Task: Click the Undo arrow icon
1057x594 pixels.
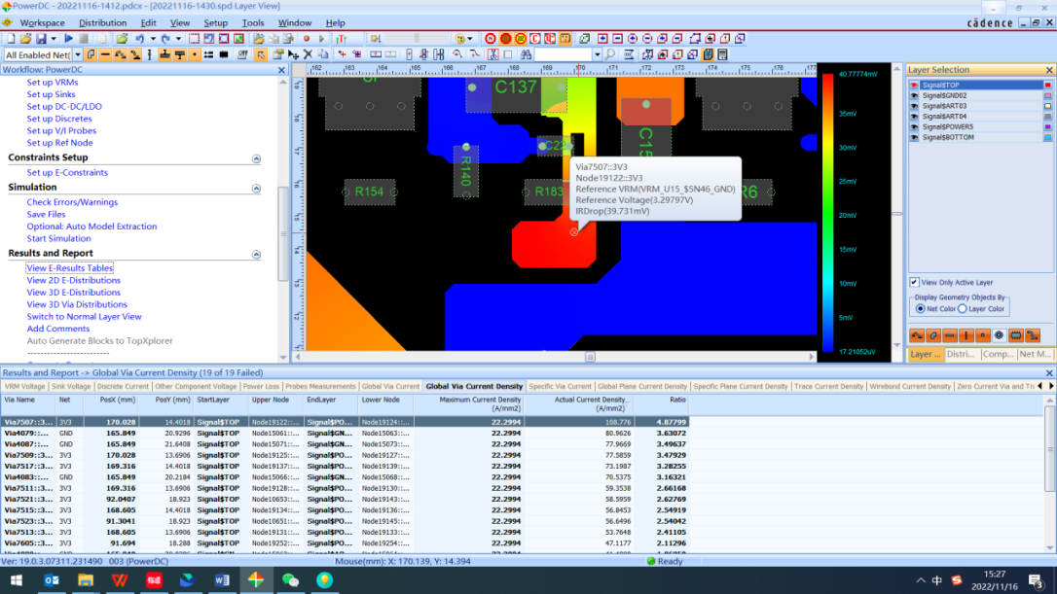Action: pos(139,38)
